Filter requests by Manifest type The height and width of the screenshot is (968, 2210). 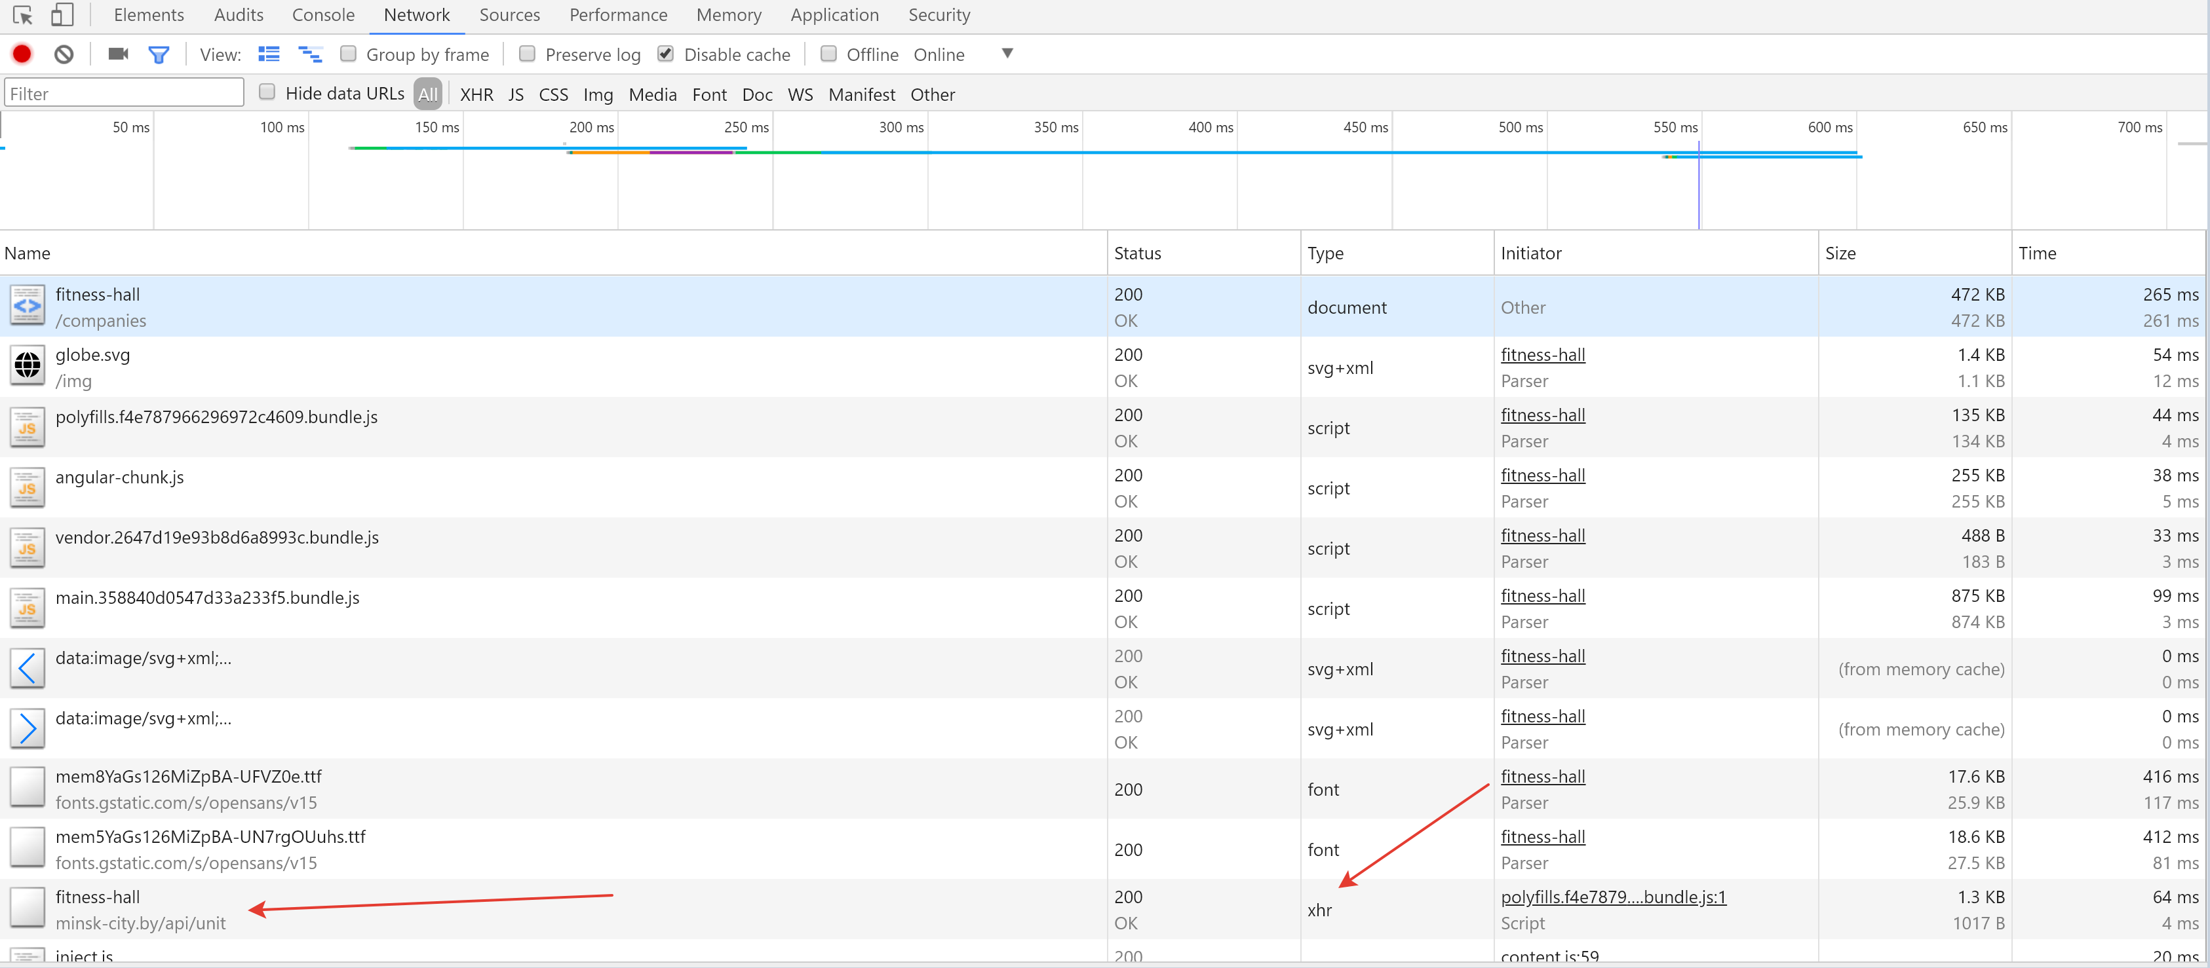[861, 94]
